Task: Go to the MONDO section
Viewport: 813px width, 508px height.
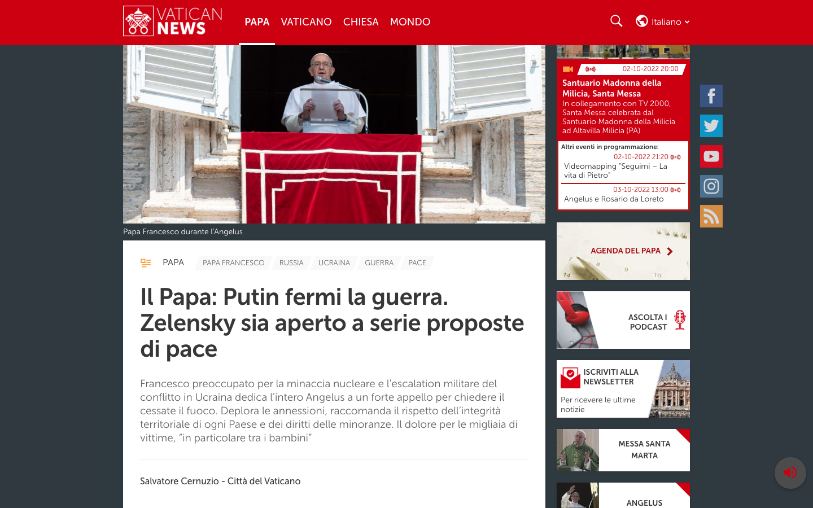Action: point(410,22)
